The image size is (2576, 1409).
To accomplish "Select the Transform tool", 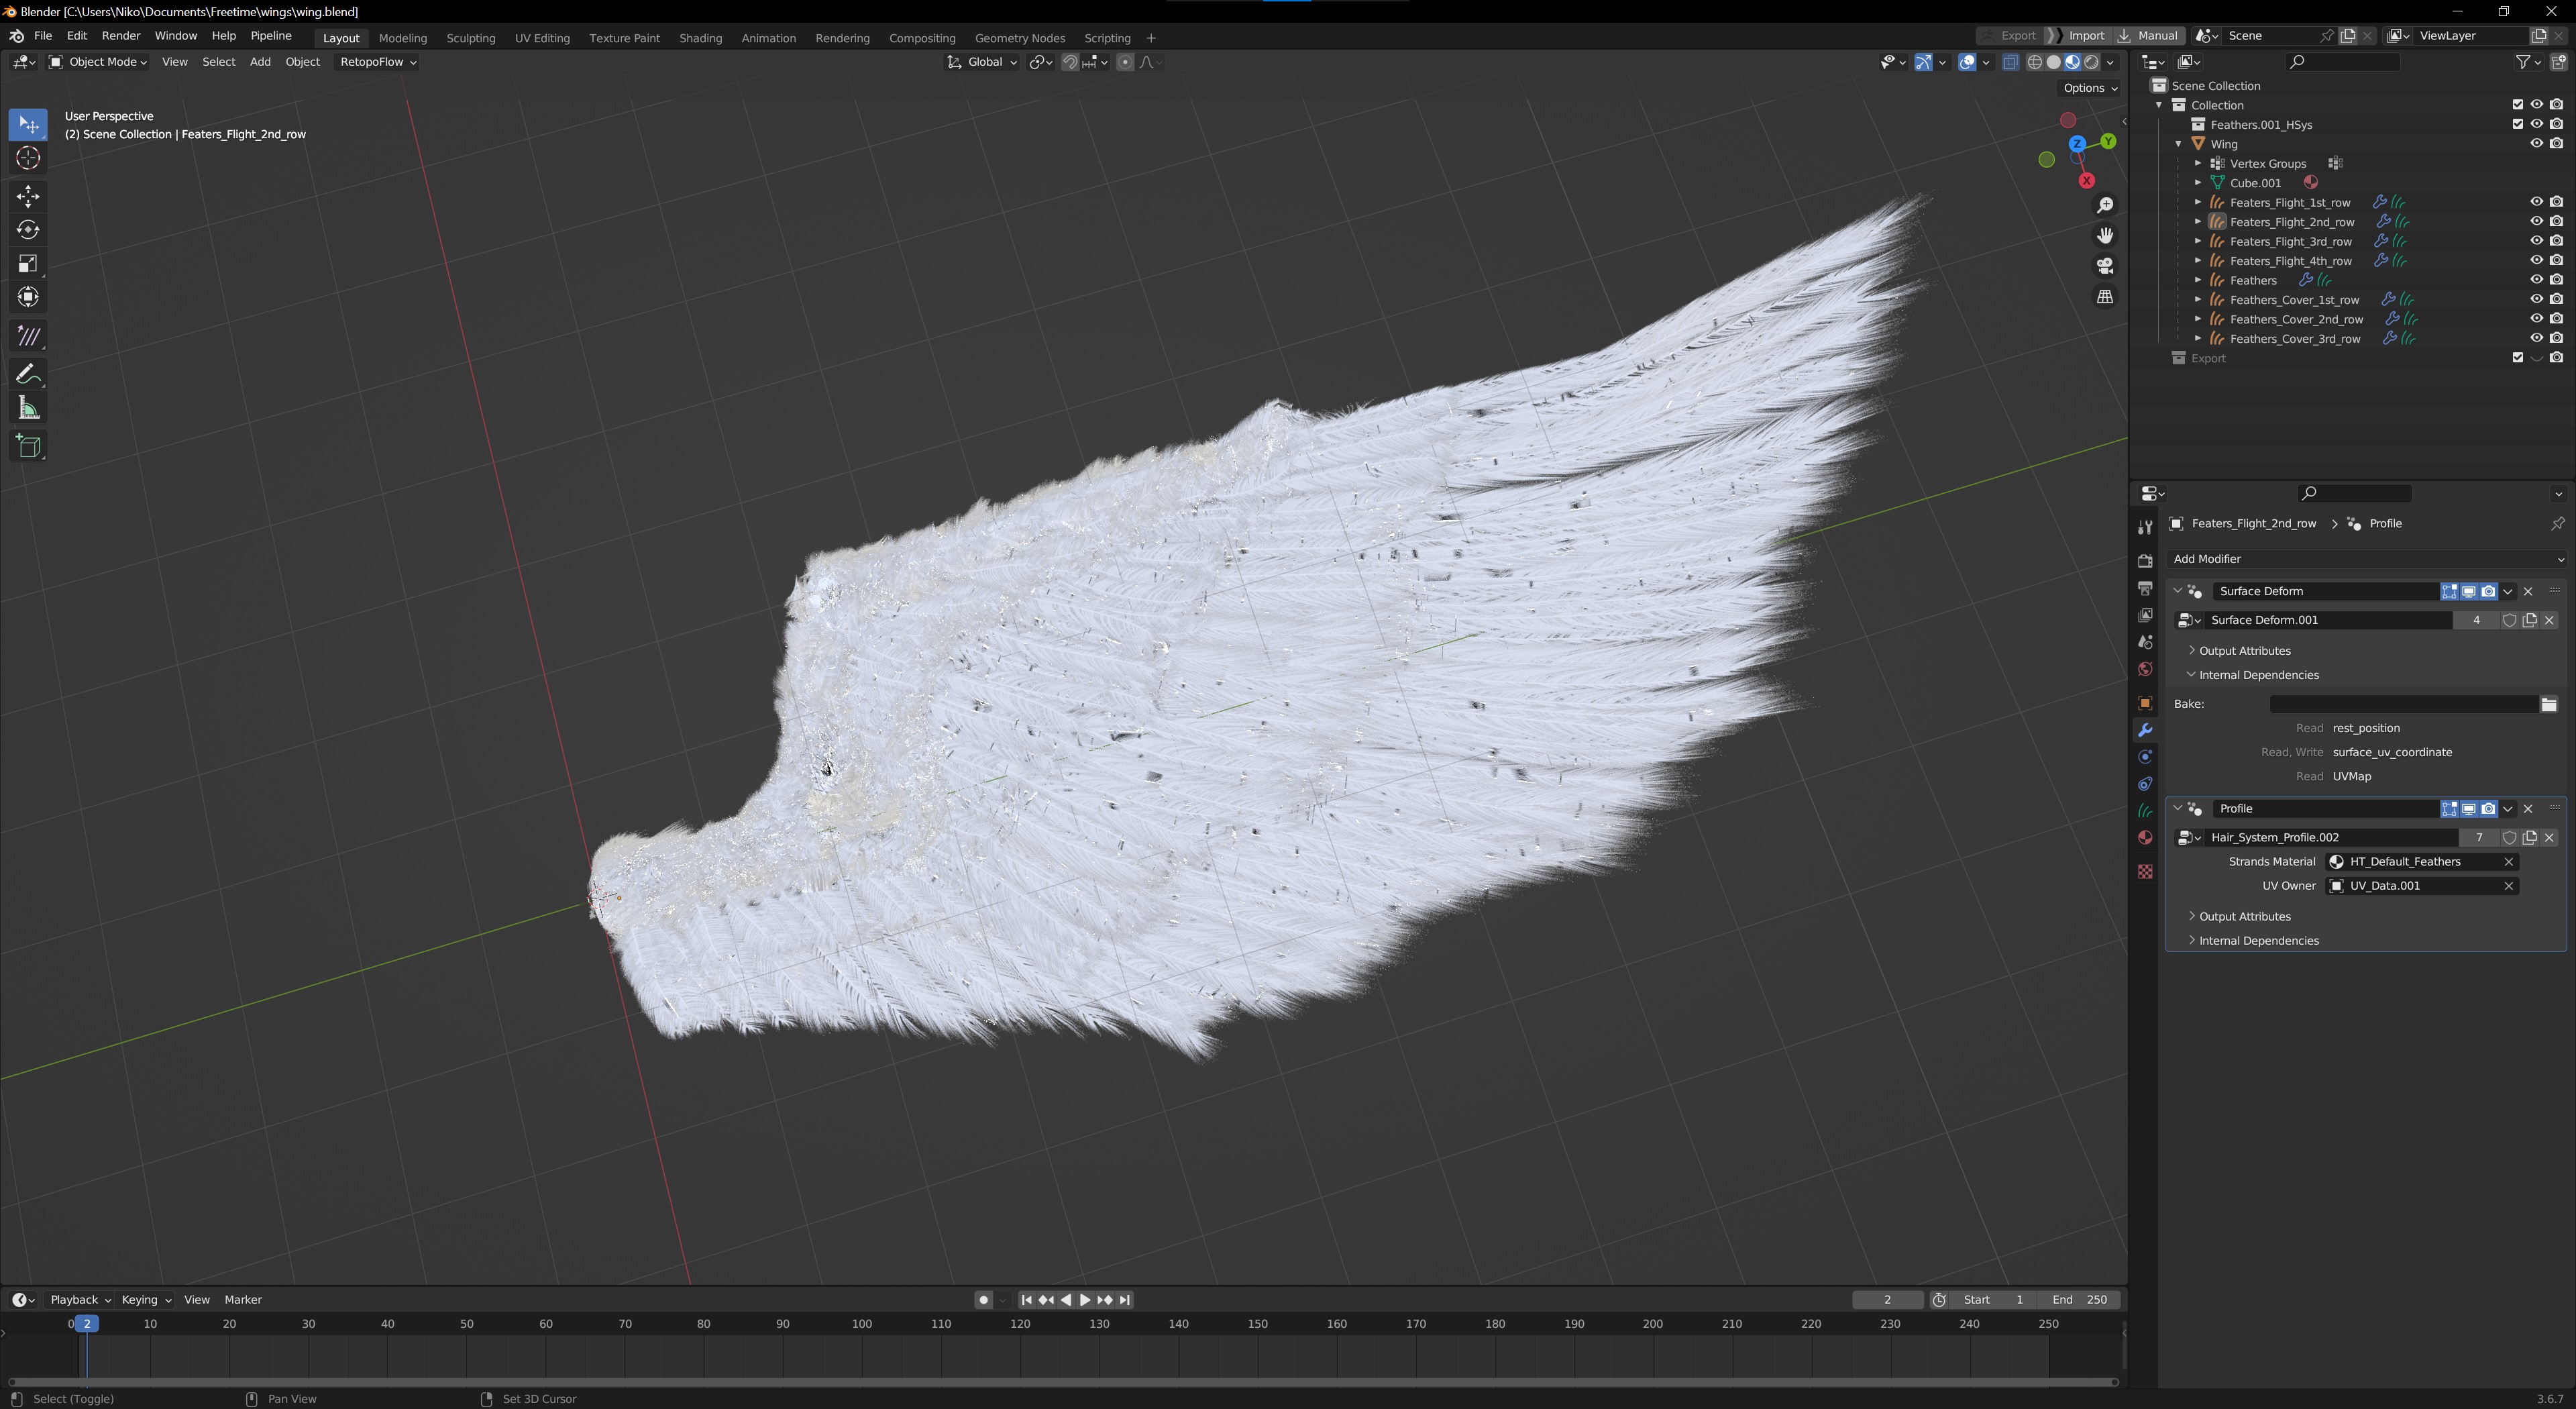I will point(28,298).
